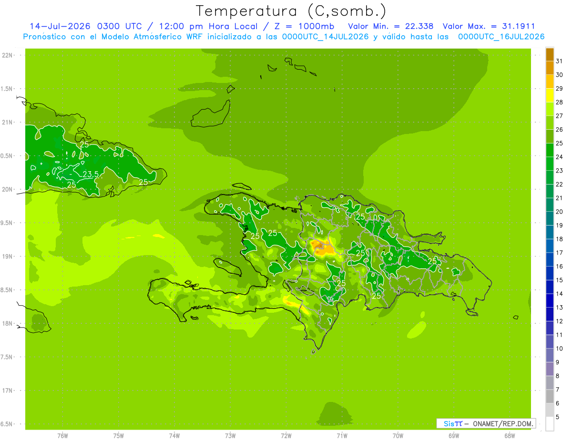Click the "71W" longitude label
Viewport: 572px width, 442px height.
coord(342,435)
